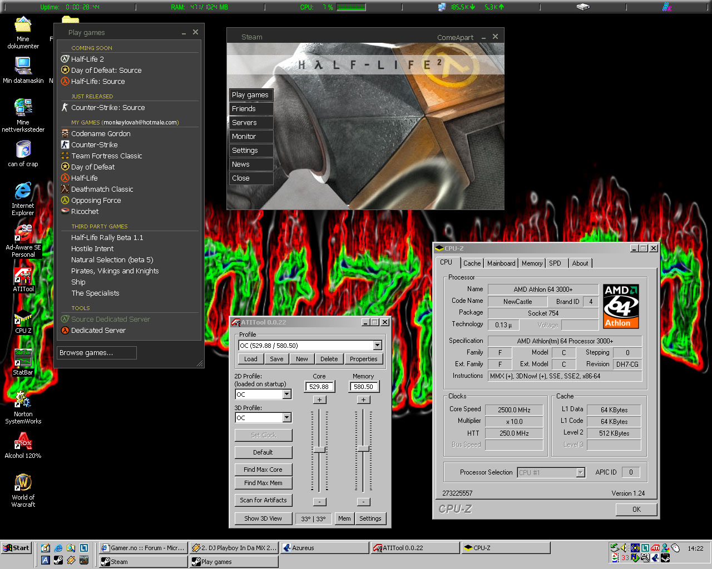The height and width of the screenshot is (569, 712).
Task: Click the Safely Remove Hardware tray icon
Action: (615, 548)
